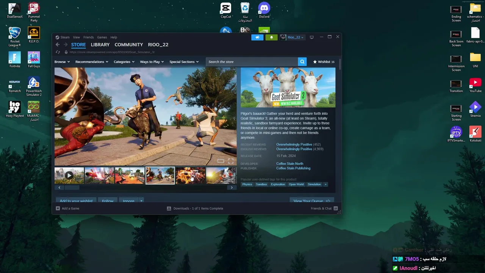Expand the Ways to Play dropdown
The height and width of the screenshot is (273, 485).
click(152, 62)
